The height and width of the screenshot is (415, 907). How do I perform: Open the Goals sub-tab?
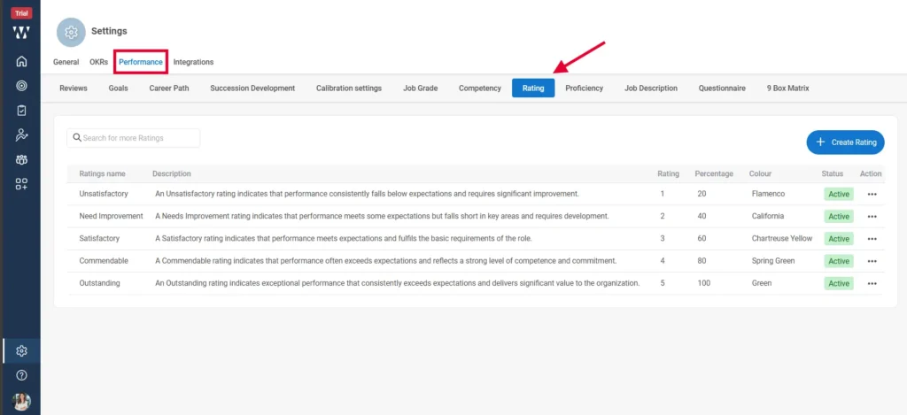coord(118,88)
